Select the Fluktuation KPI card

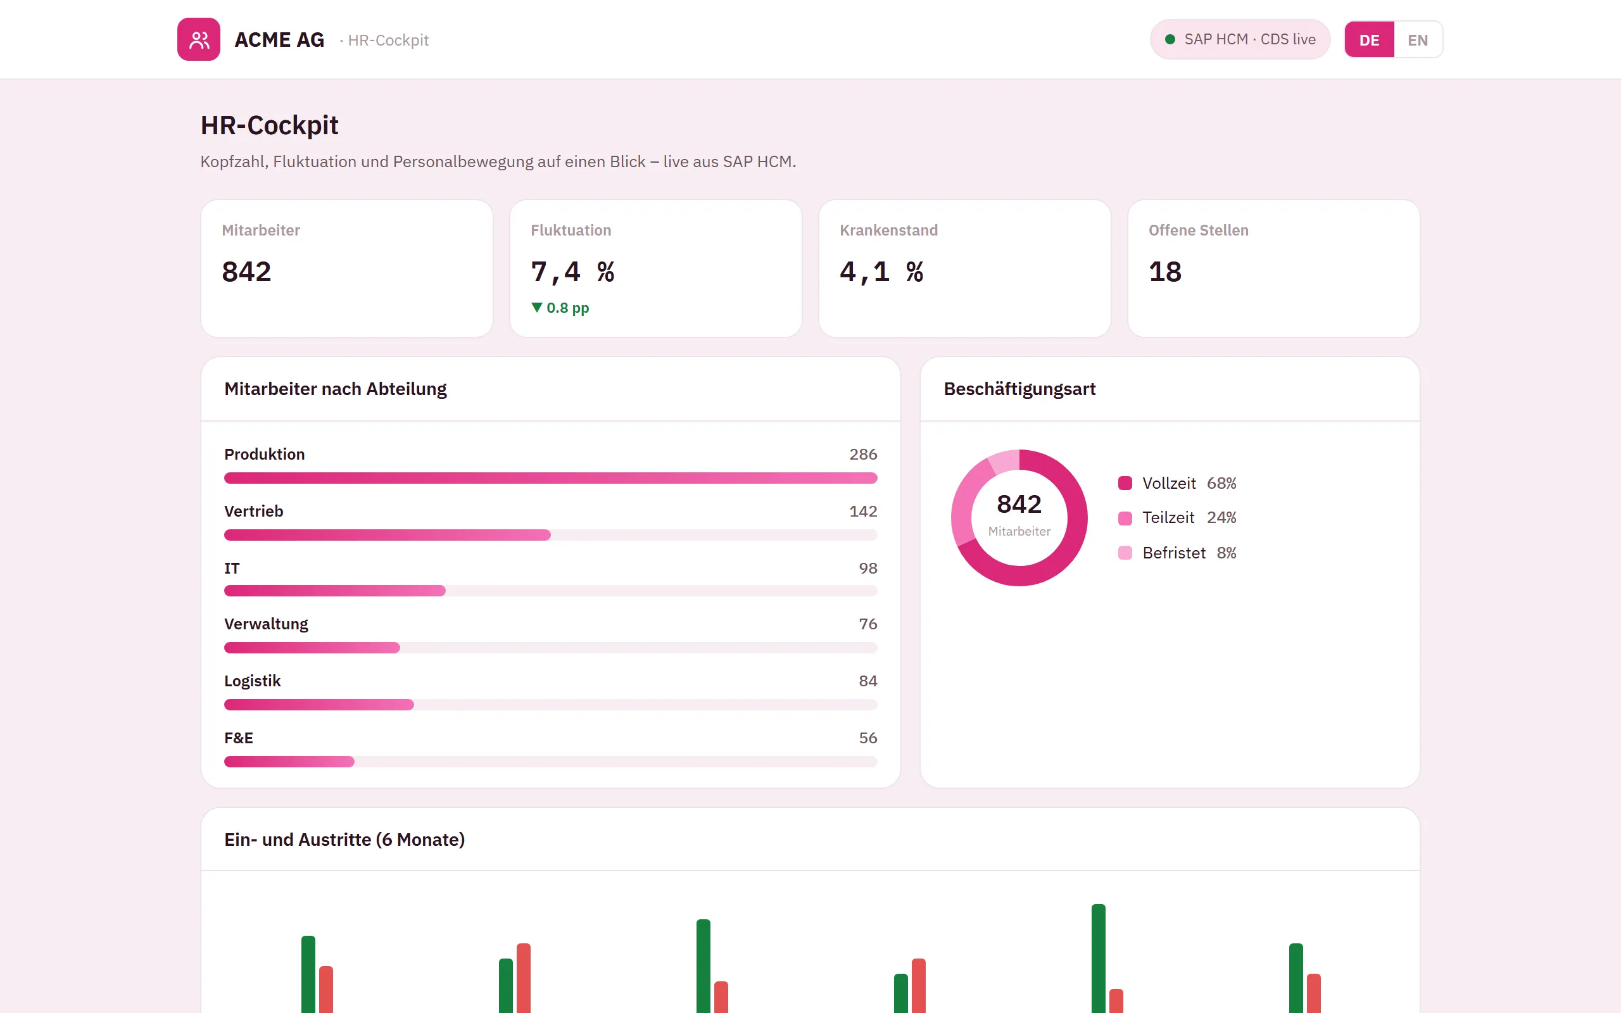656,268
